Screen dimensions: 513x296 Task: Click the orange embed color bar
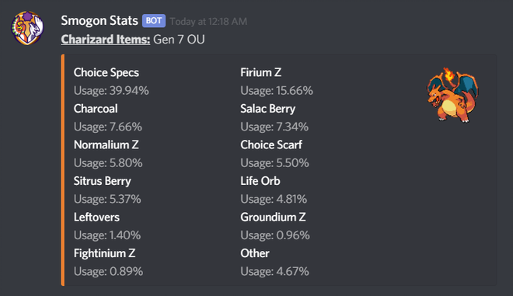coord(63,170)
